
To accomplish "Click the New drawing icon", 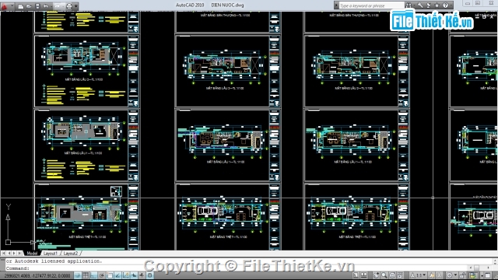I will [21, 6].
